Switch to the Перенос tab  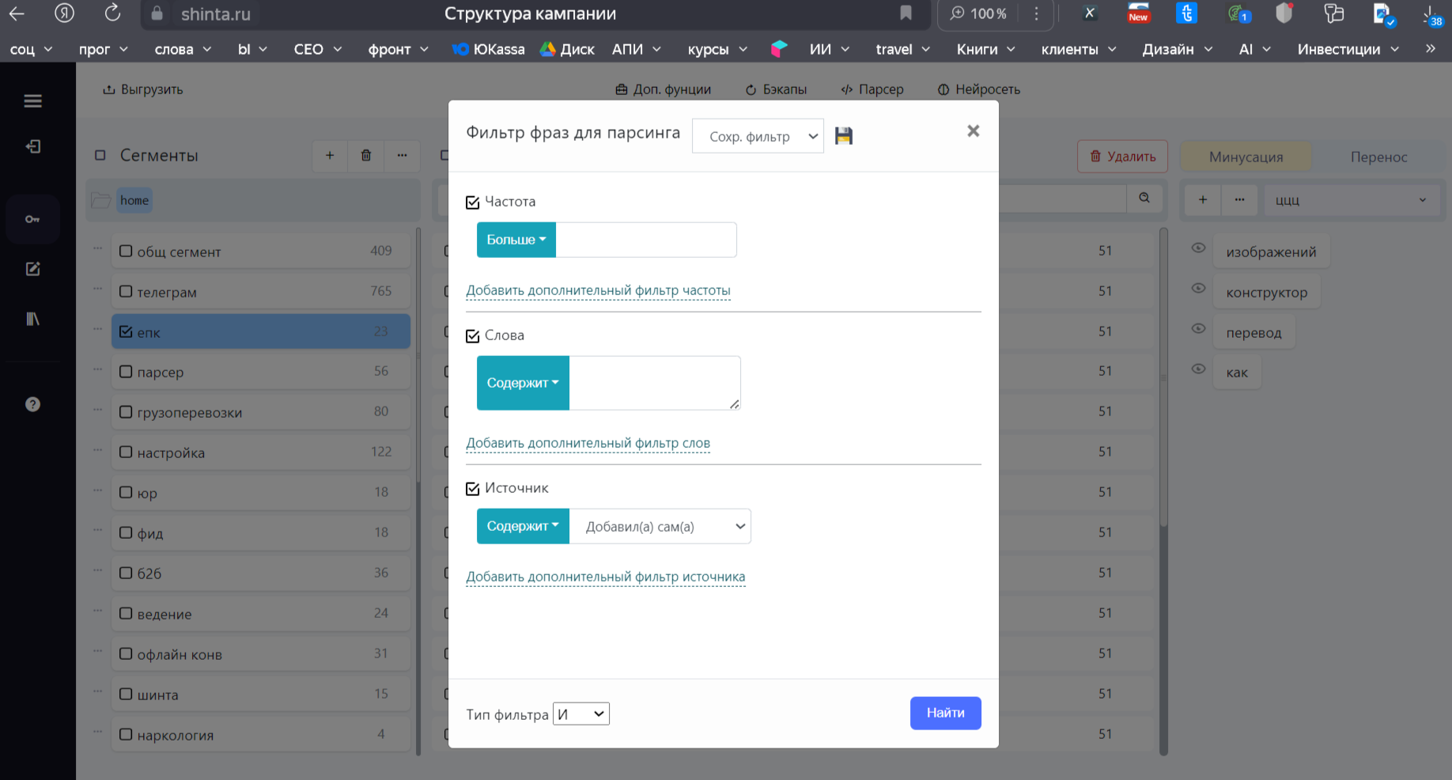tap(1378, 157)
